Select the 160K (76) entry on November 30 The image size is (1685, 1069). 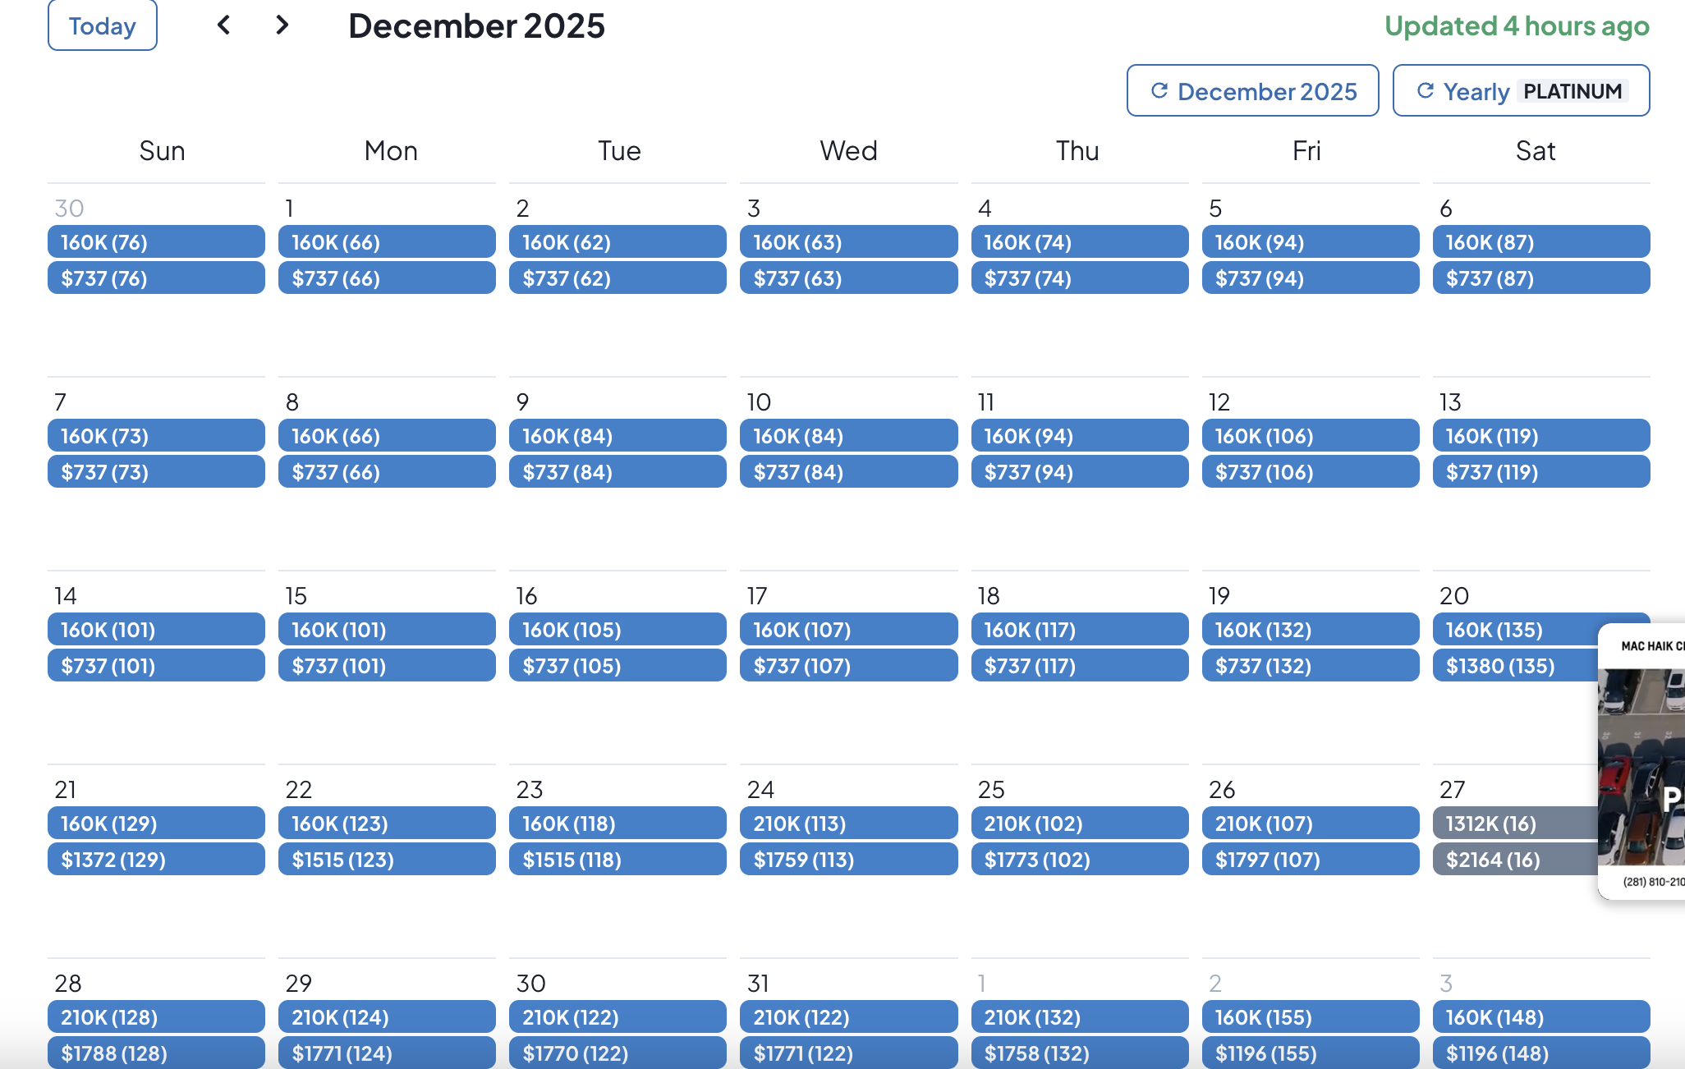click(x=156, y=242)
